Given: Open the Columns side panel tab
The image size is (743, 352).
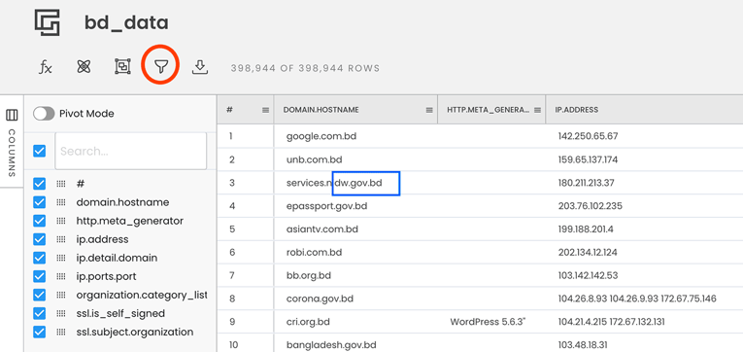Looking at the screenshot, I should 12,141.
